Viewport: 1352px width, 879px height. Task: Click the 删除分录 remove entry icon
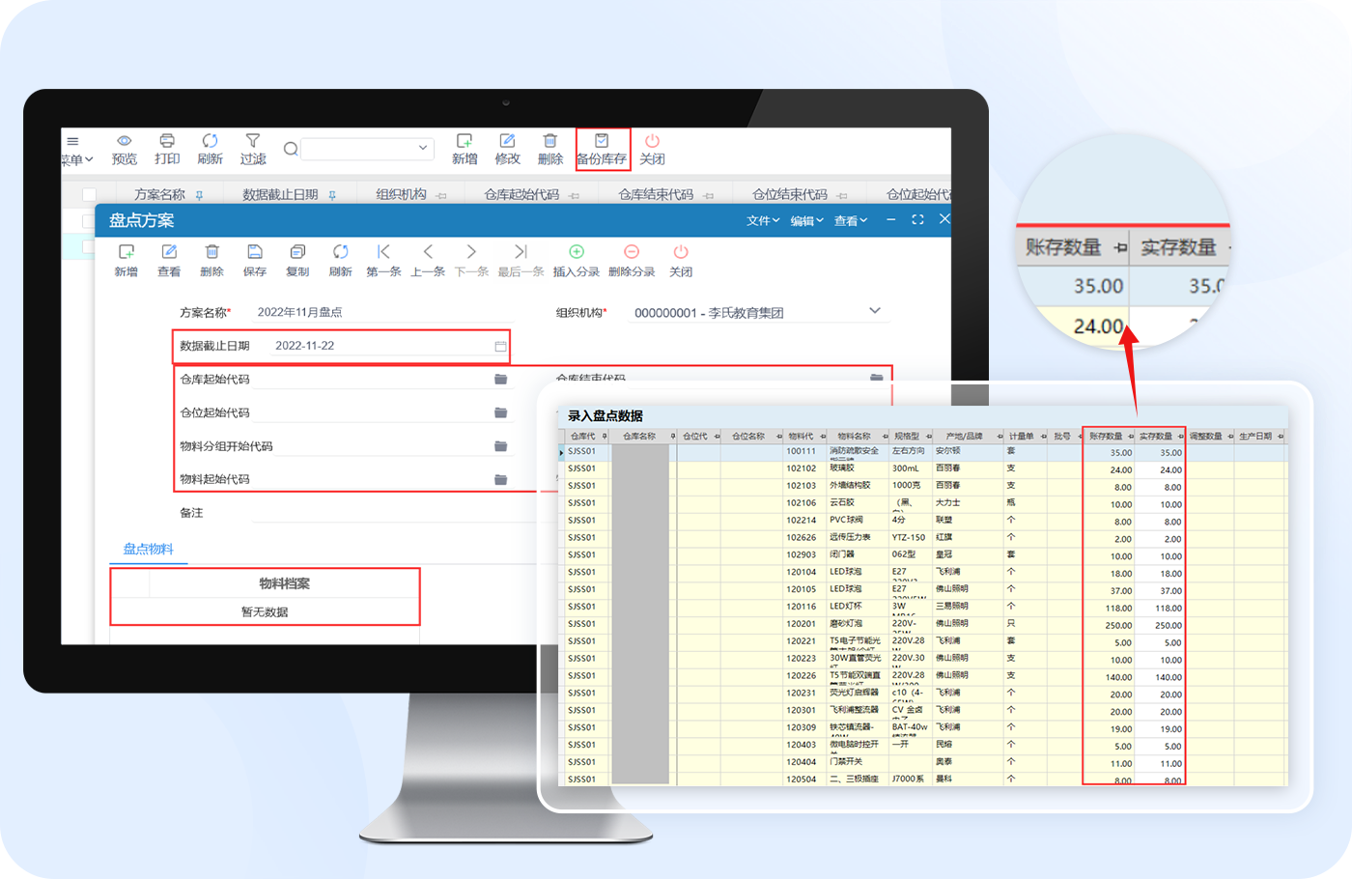click(632, 252)
